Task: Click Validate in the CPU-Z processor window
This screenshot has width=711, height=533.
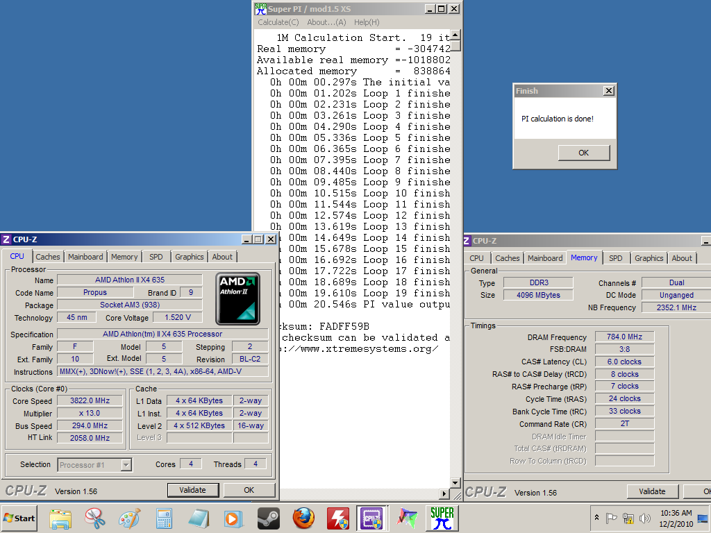Action: coord(193,490)
